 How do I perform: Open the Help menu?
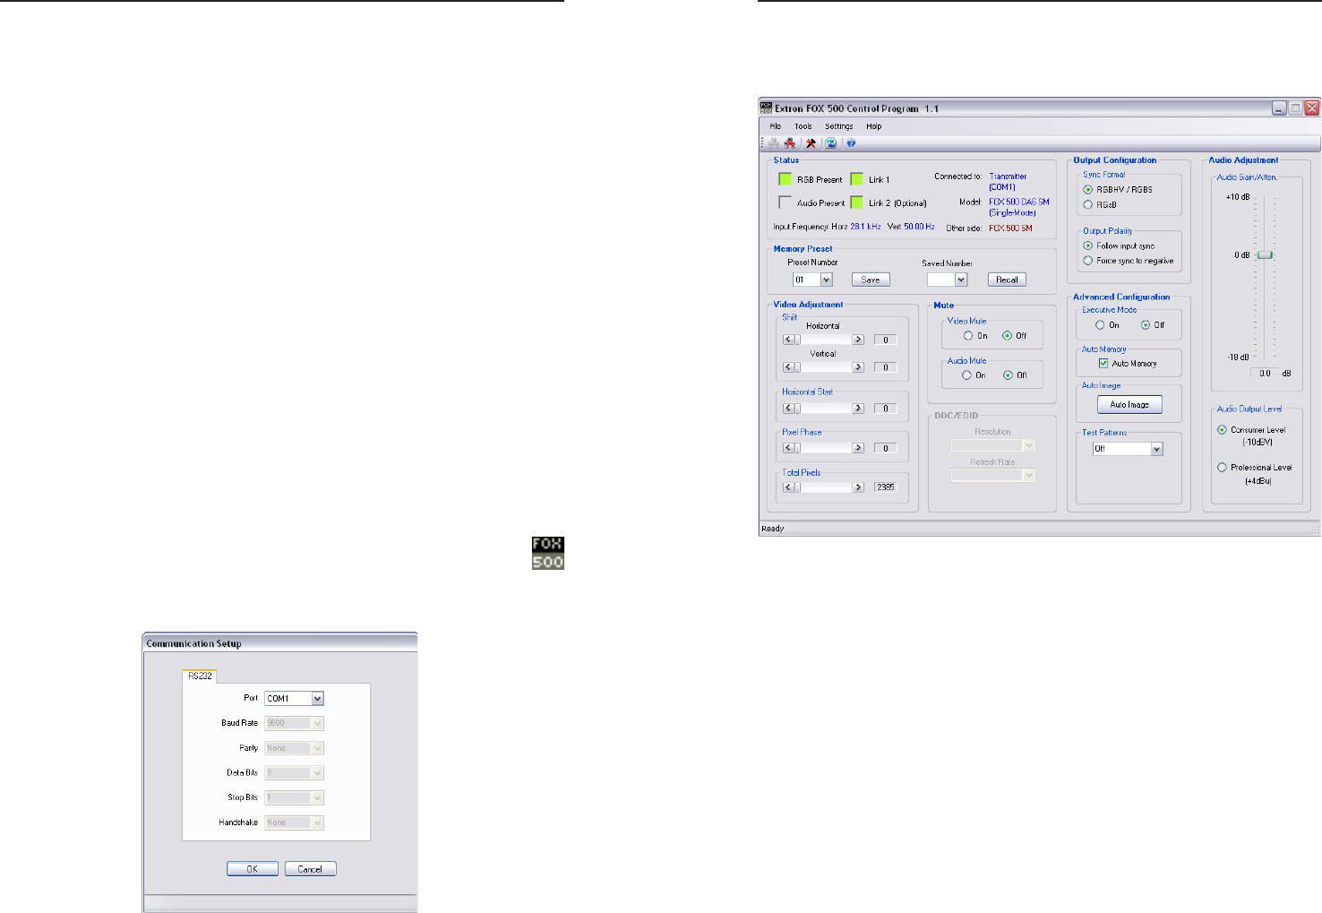coord(874,126)
